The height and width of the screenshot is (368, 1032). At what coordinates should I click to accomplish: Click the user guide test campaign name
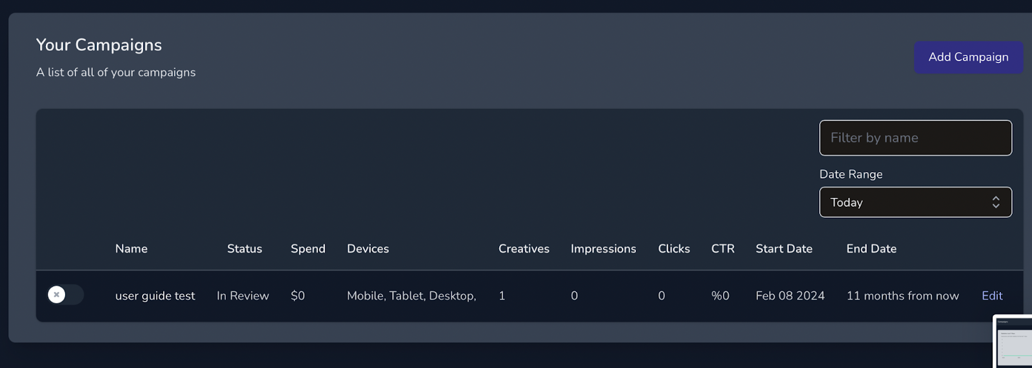point(155,296)
